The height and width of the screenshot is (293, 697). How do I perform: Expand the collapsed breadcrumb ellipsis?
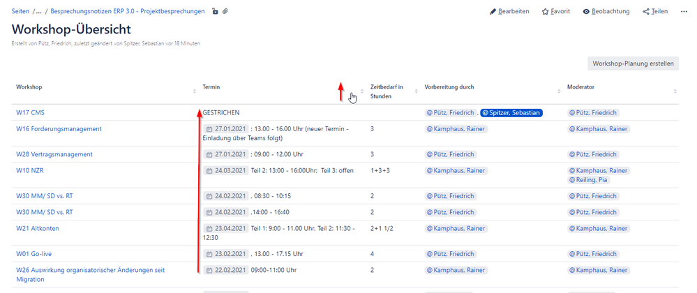38,12
